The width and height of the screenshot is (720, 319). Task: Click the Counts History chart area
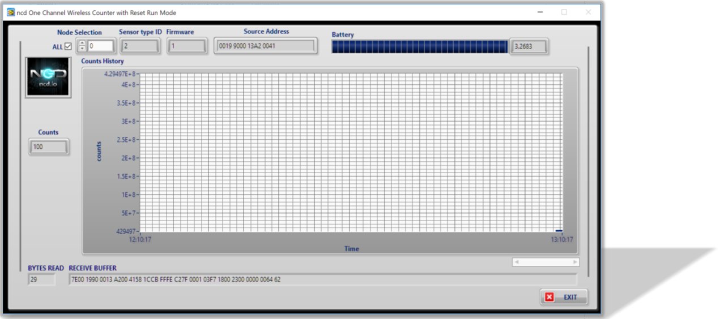[x=351, y=152]
